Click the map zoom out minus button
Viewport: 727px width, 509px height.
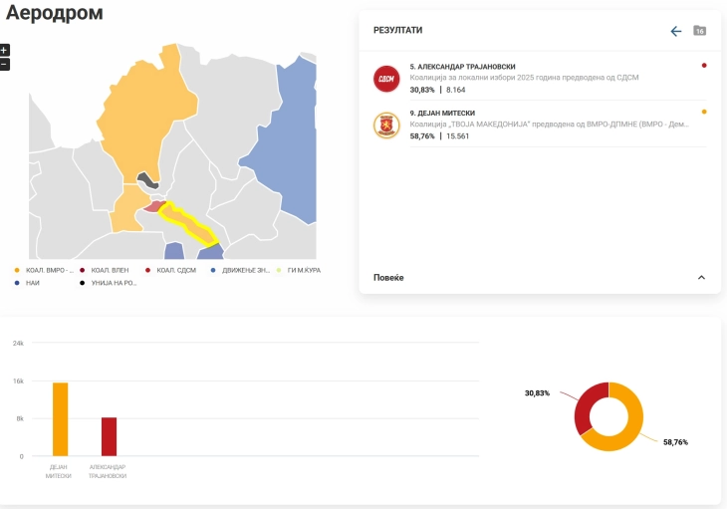(x=5, y=64)
